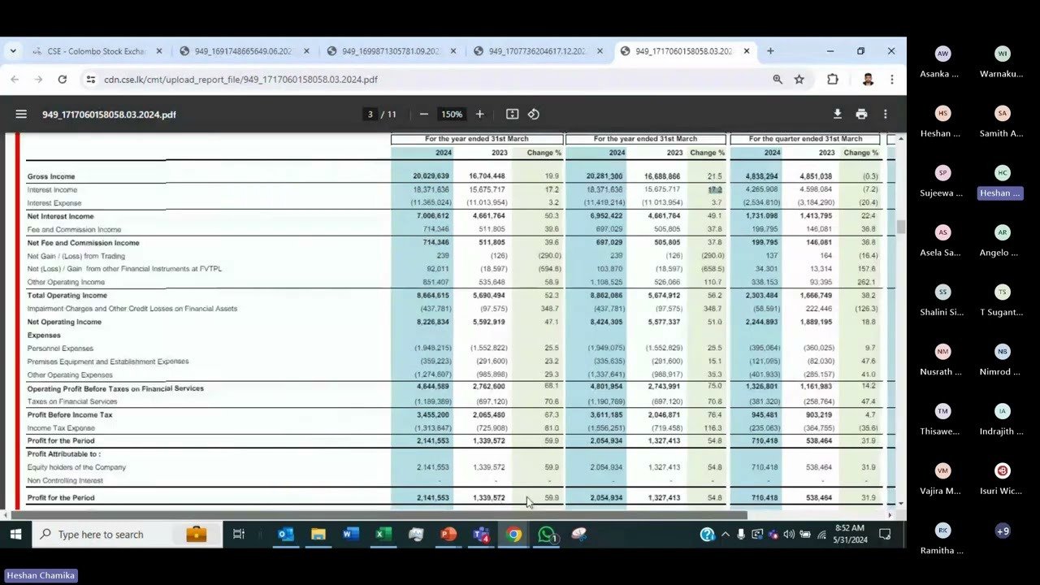Image resolution: width=1040 pixels, height=585 pixels.
Task: Click the page number input field
Action: 370,115
